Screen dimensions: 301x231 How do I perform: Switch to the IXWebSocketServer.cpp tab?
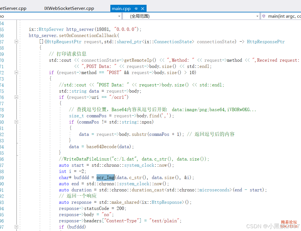click(69, 8)
